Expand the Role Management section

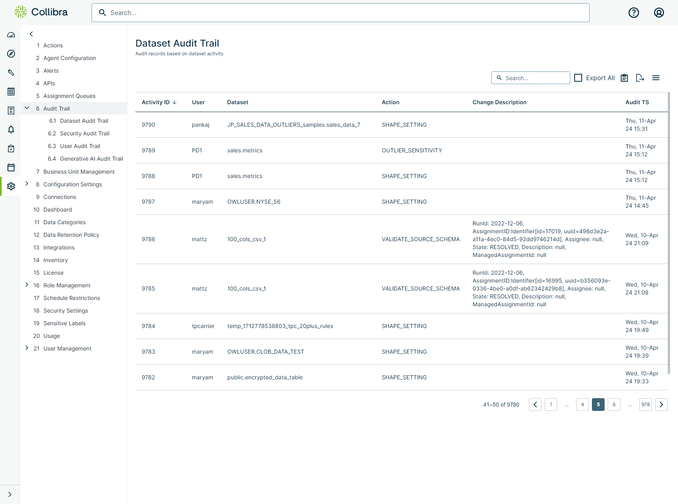tap(27, 285)
